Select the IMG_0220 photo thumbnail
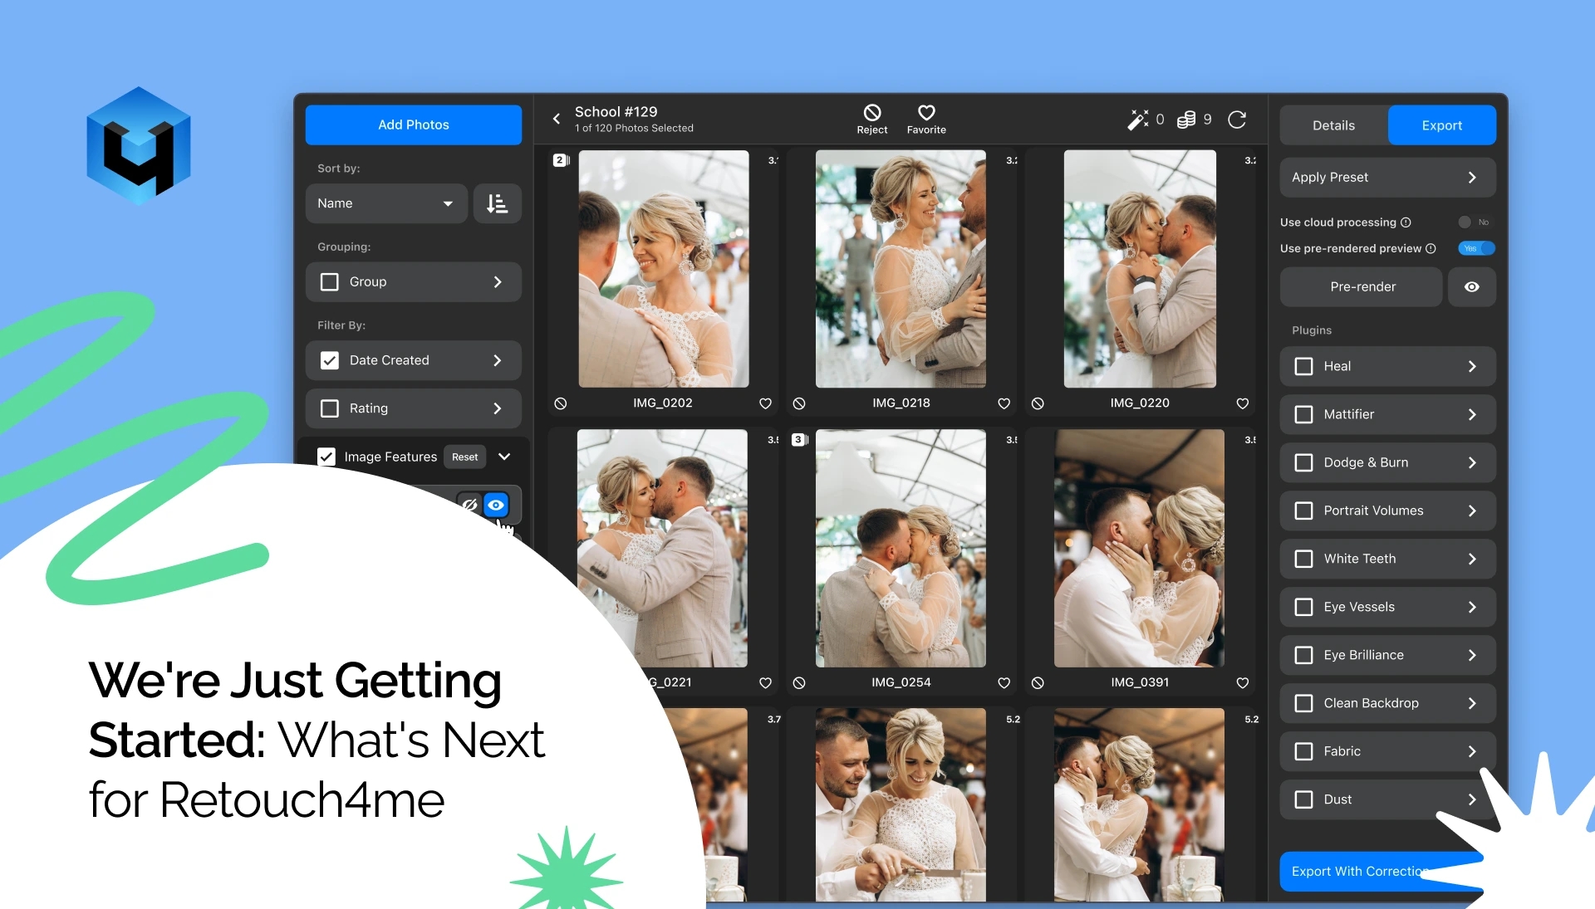The height and width of the screenshot is (909, 1595). 1140,269
